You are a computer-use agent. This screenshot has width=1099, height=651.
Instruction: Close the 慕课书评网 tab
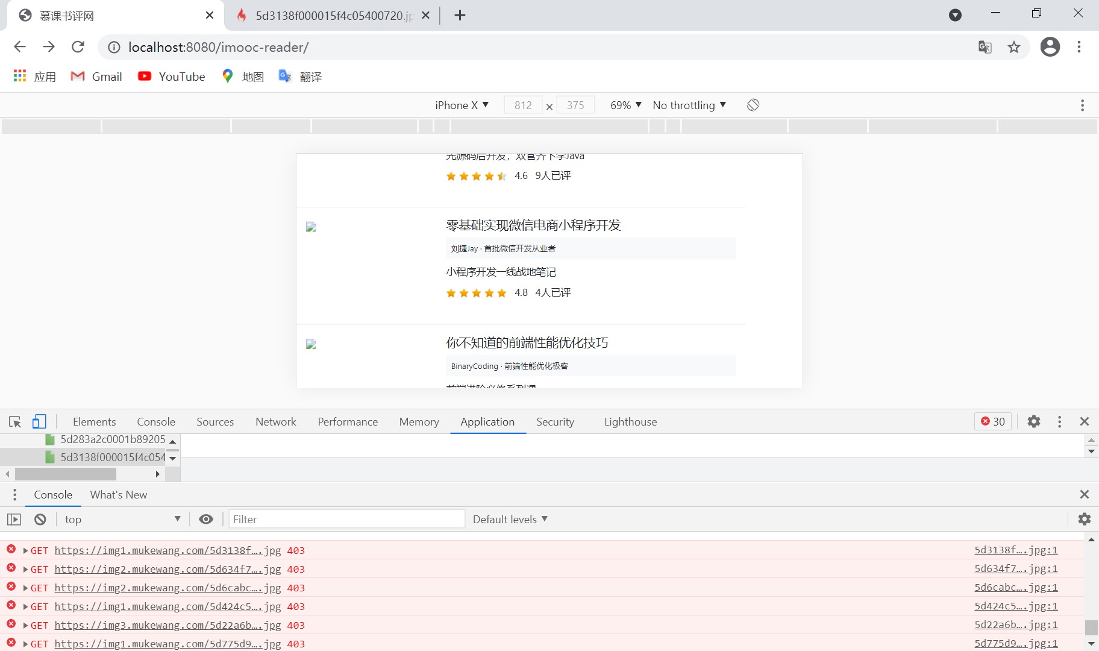[210, 15]
